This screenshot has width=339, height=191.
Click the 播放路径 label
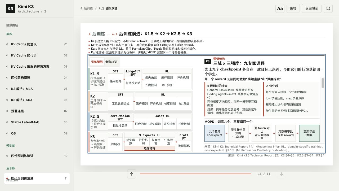tap(12, 25)
